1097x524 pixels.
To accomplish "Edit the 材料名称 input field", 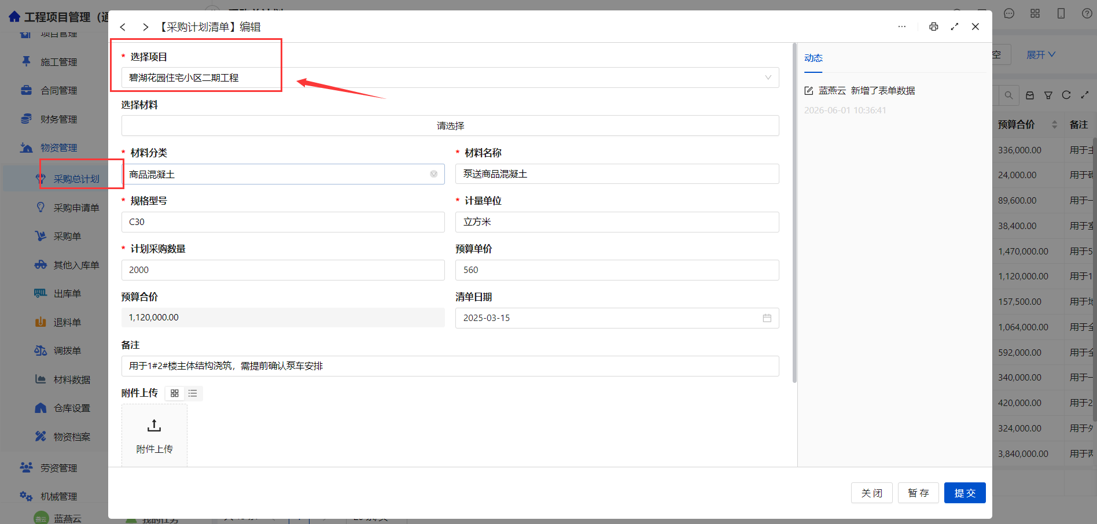I will tap(617, 174).
